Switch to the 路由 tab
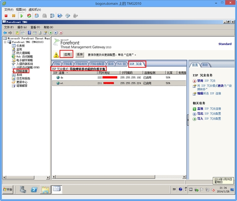This screenshot has width=237, height=201. coord(111,64)
